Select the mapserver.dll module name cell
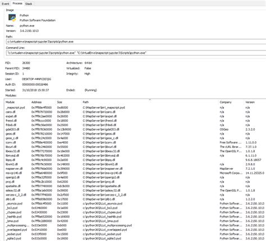Image resolution: width=266 pixels, height=241 pixels. (14, 169)
